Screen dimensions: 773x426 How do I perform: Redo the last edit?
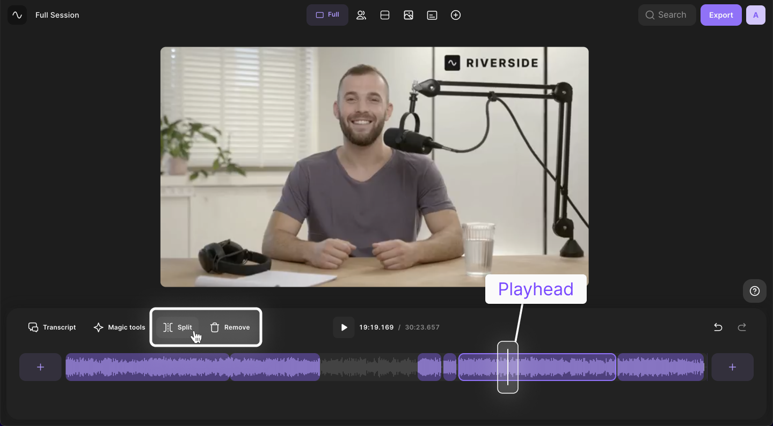coord(742,327)
